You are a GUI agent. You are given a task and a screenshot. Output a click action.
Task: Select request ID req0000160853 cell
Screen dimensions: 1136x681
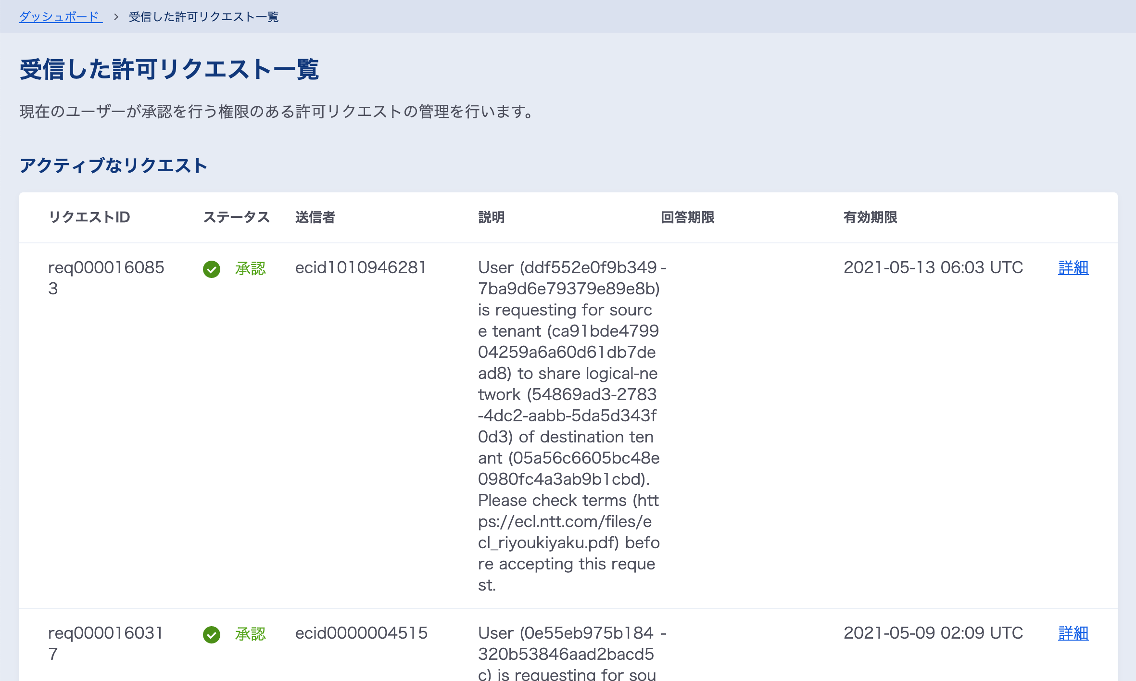click(x=106, y=277)
